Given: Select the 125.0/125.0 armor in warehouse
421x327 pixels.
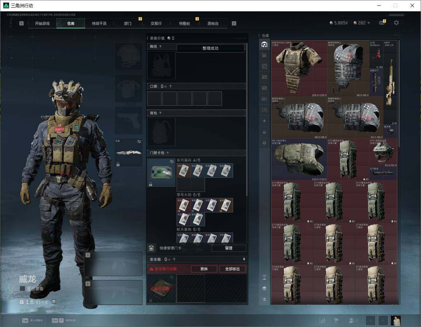Looking at the screenshot, I should 299,69.
